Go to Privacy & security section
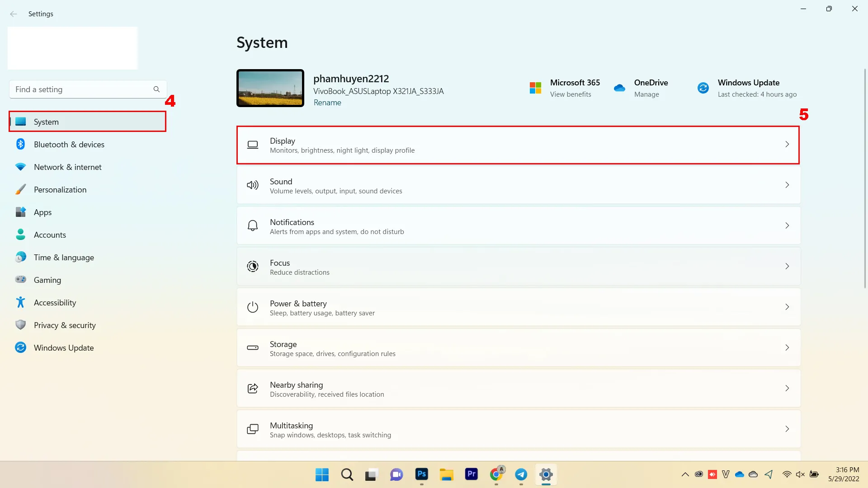 point(64,325)
